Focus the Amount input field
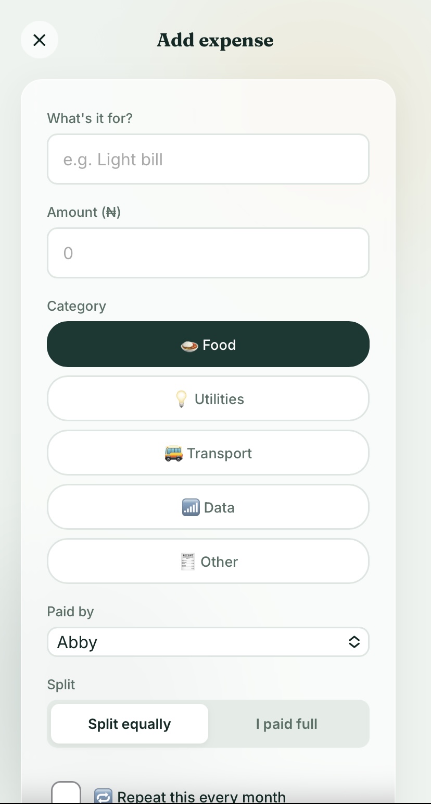 [208, 253]
